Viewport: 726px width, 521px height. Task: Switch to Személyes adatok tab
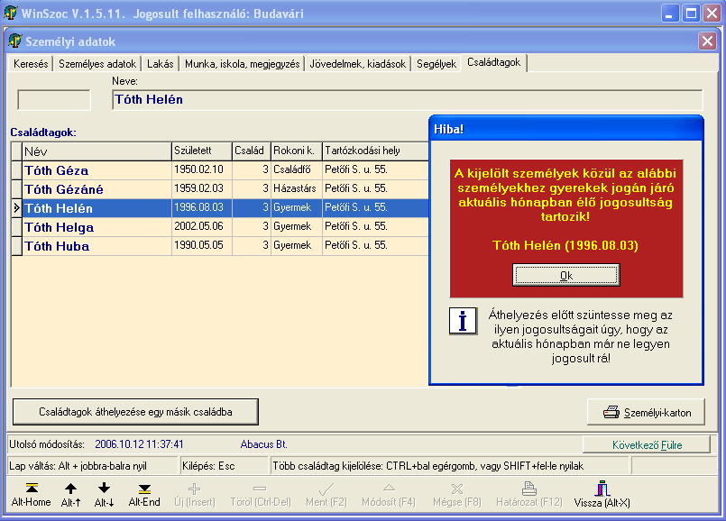click(x=97, y=64)
